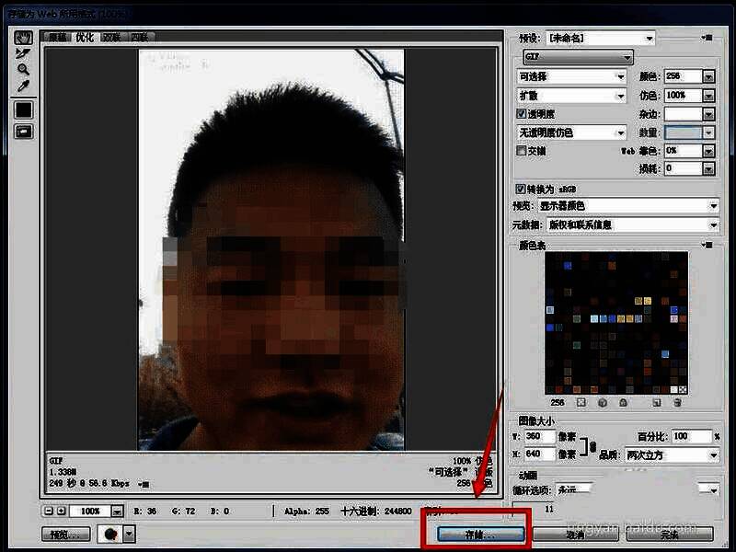Select the Zoom tool
736x552 pixels.
coord(23,69)
